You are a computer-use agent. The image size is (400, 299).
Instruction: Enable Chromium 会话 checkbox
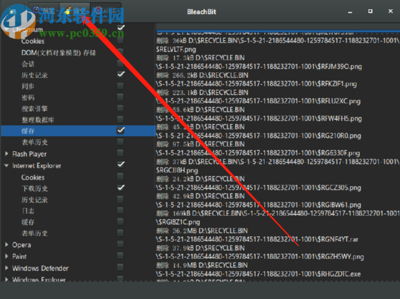coord(121,63)
